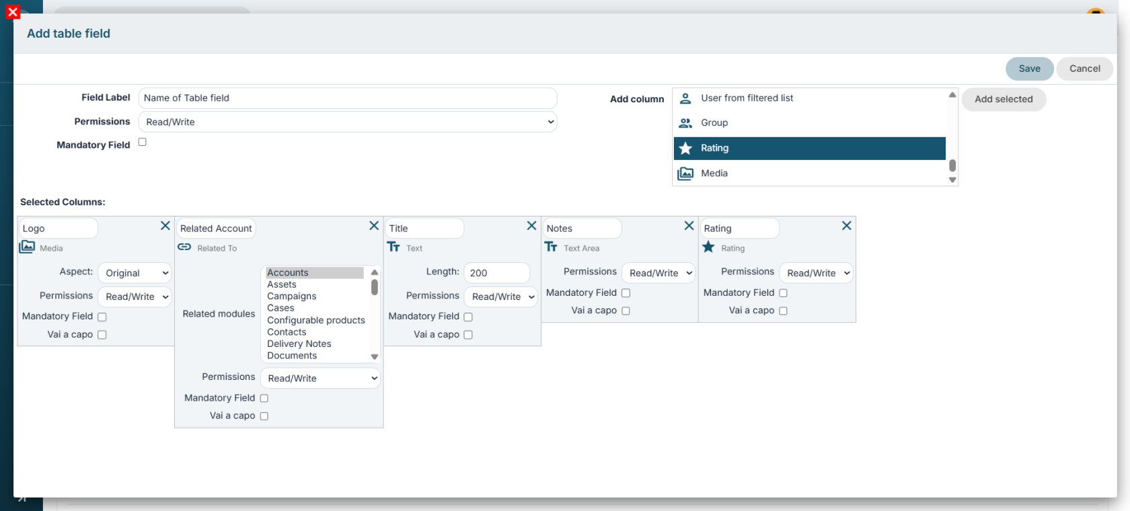Viewport: 1130px width, 511px height.
Task: Remove the Logo column
Action: click(165, 226)
